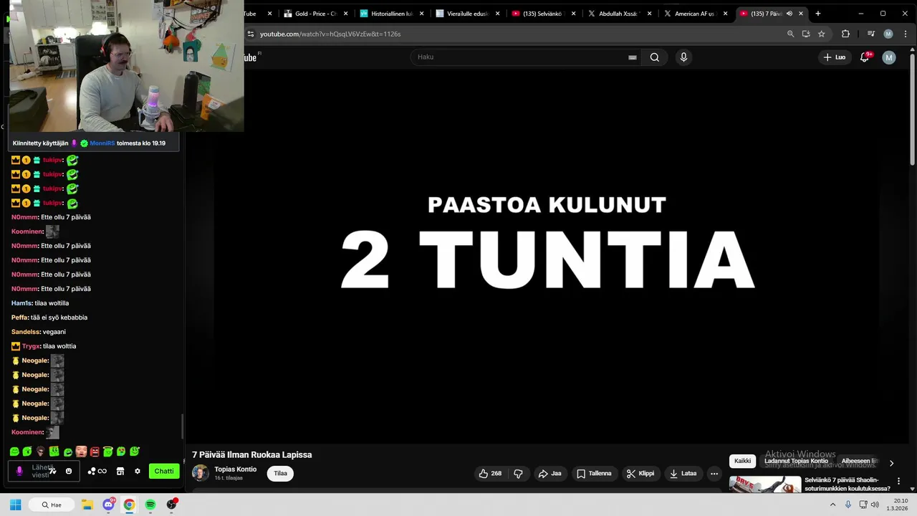This screenshot has width=917, height=516.
Task: Start voice search with microphone
Action: pos(683,57)
